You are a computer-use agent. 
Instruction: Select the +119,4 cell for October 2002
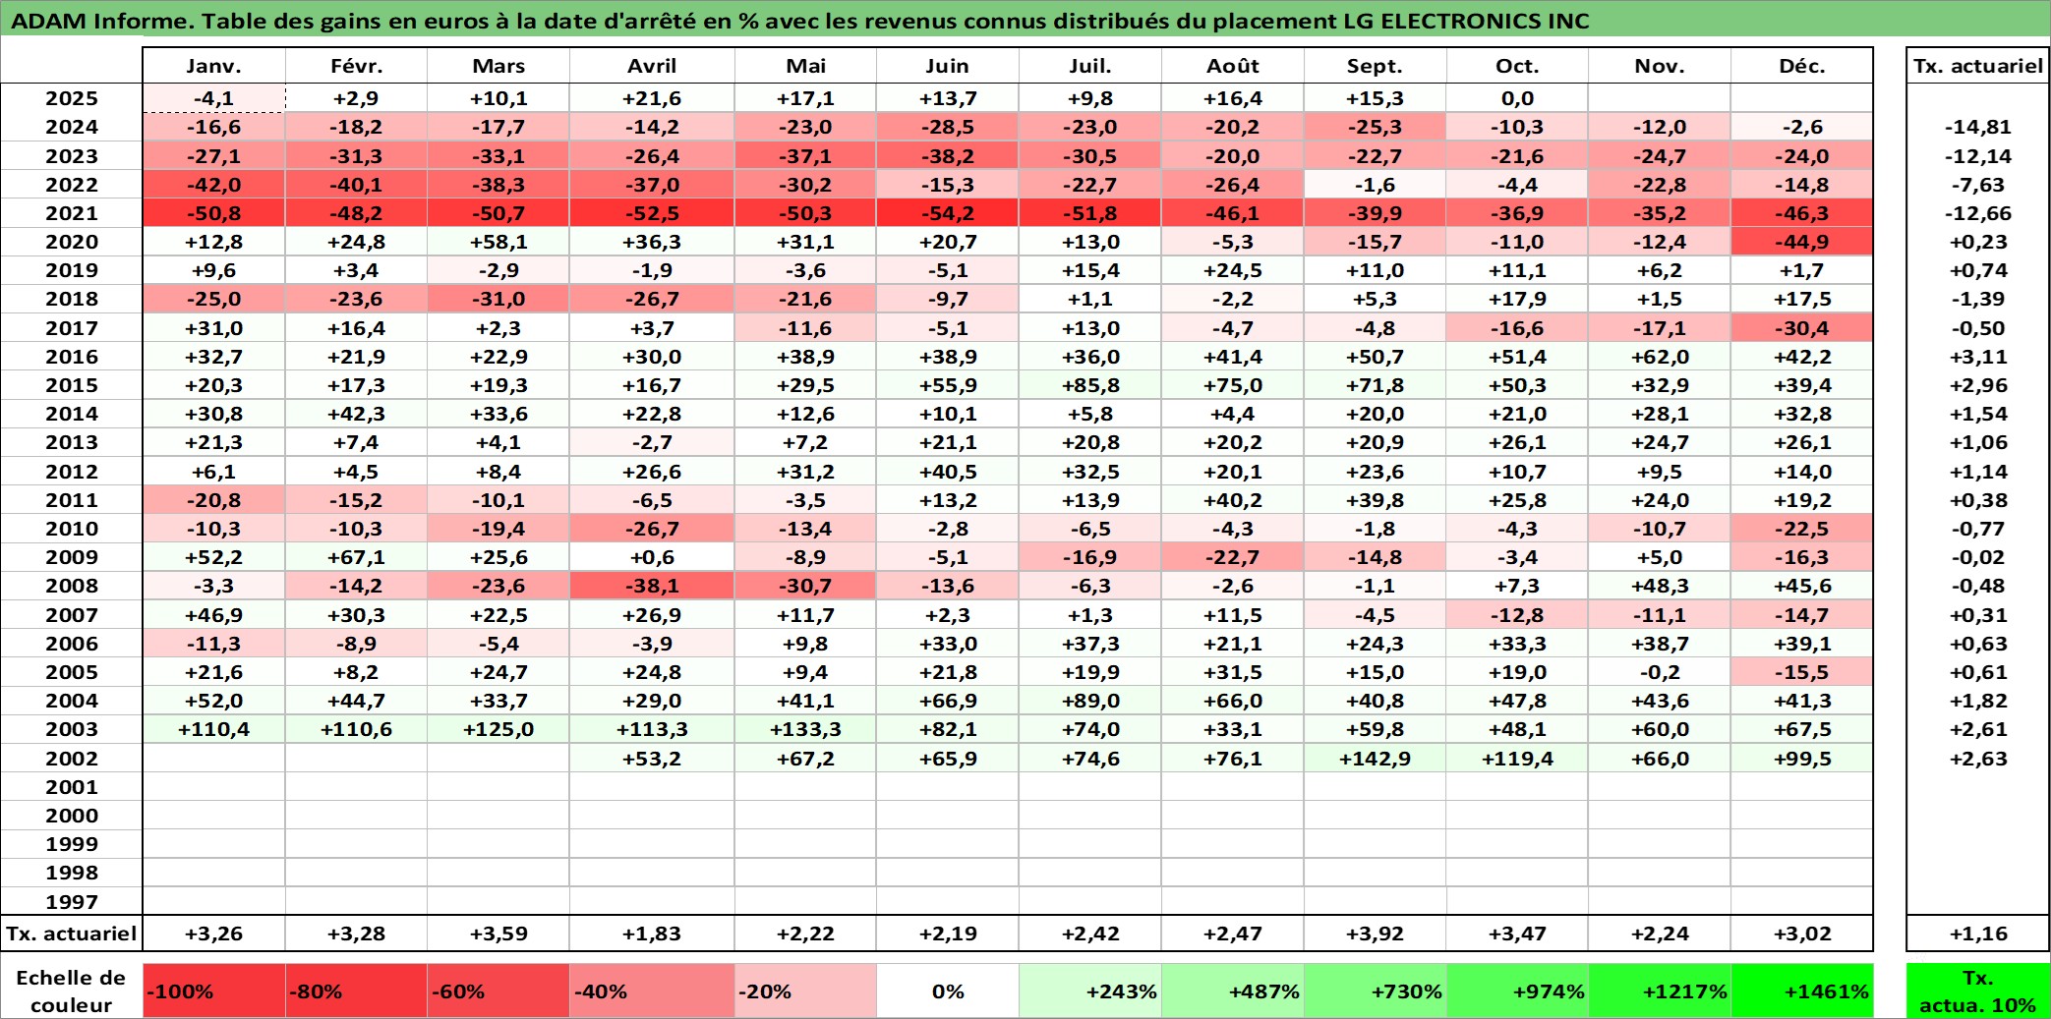[1517, 758]
